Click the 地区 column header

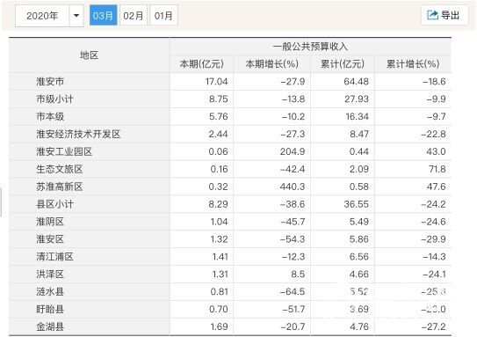89,55
